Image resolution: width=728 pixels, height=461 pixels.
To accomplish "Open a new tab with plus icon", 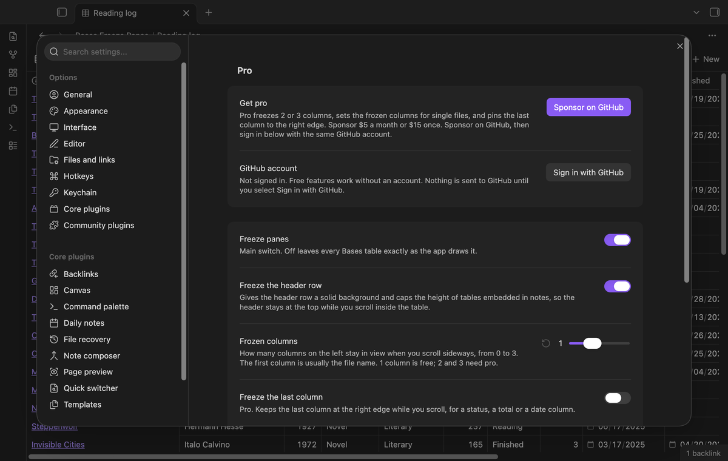I will [209, 12].
